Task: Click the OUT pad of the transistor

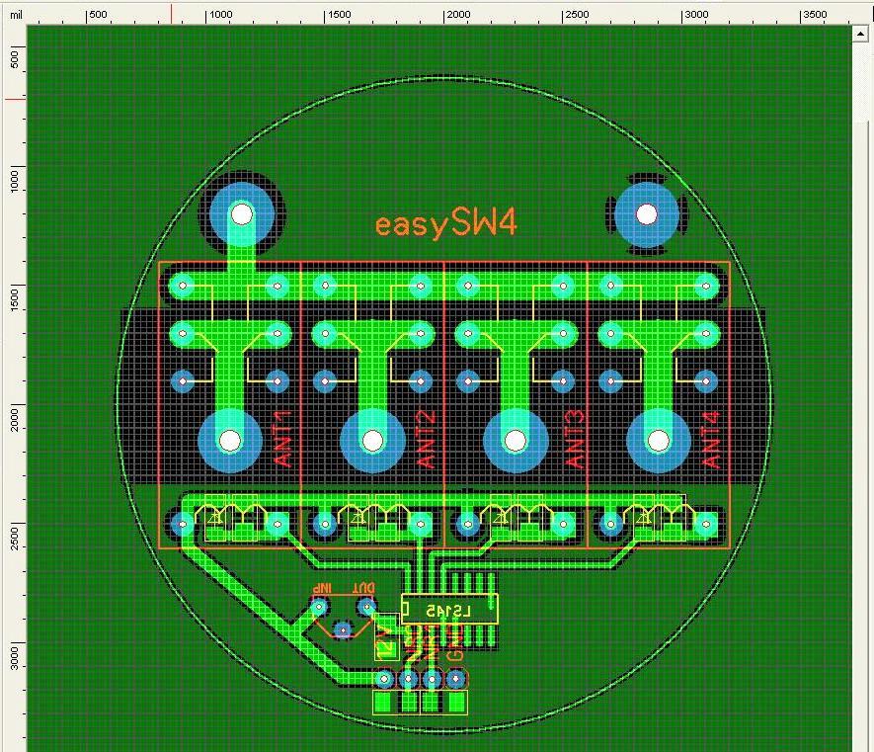Action: (x=366, y=606)
